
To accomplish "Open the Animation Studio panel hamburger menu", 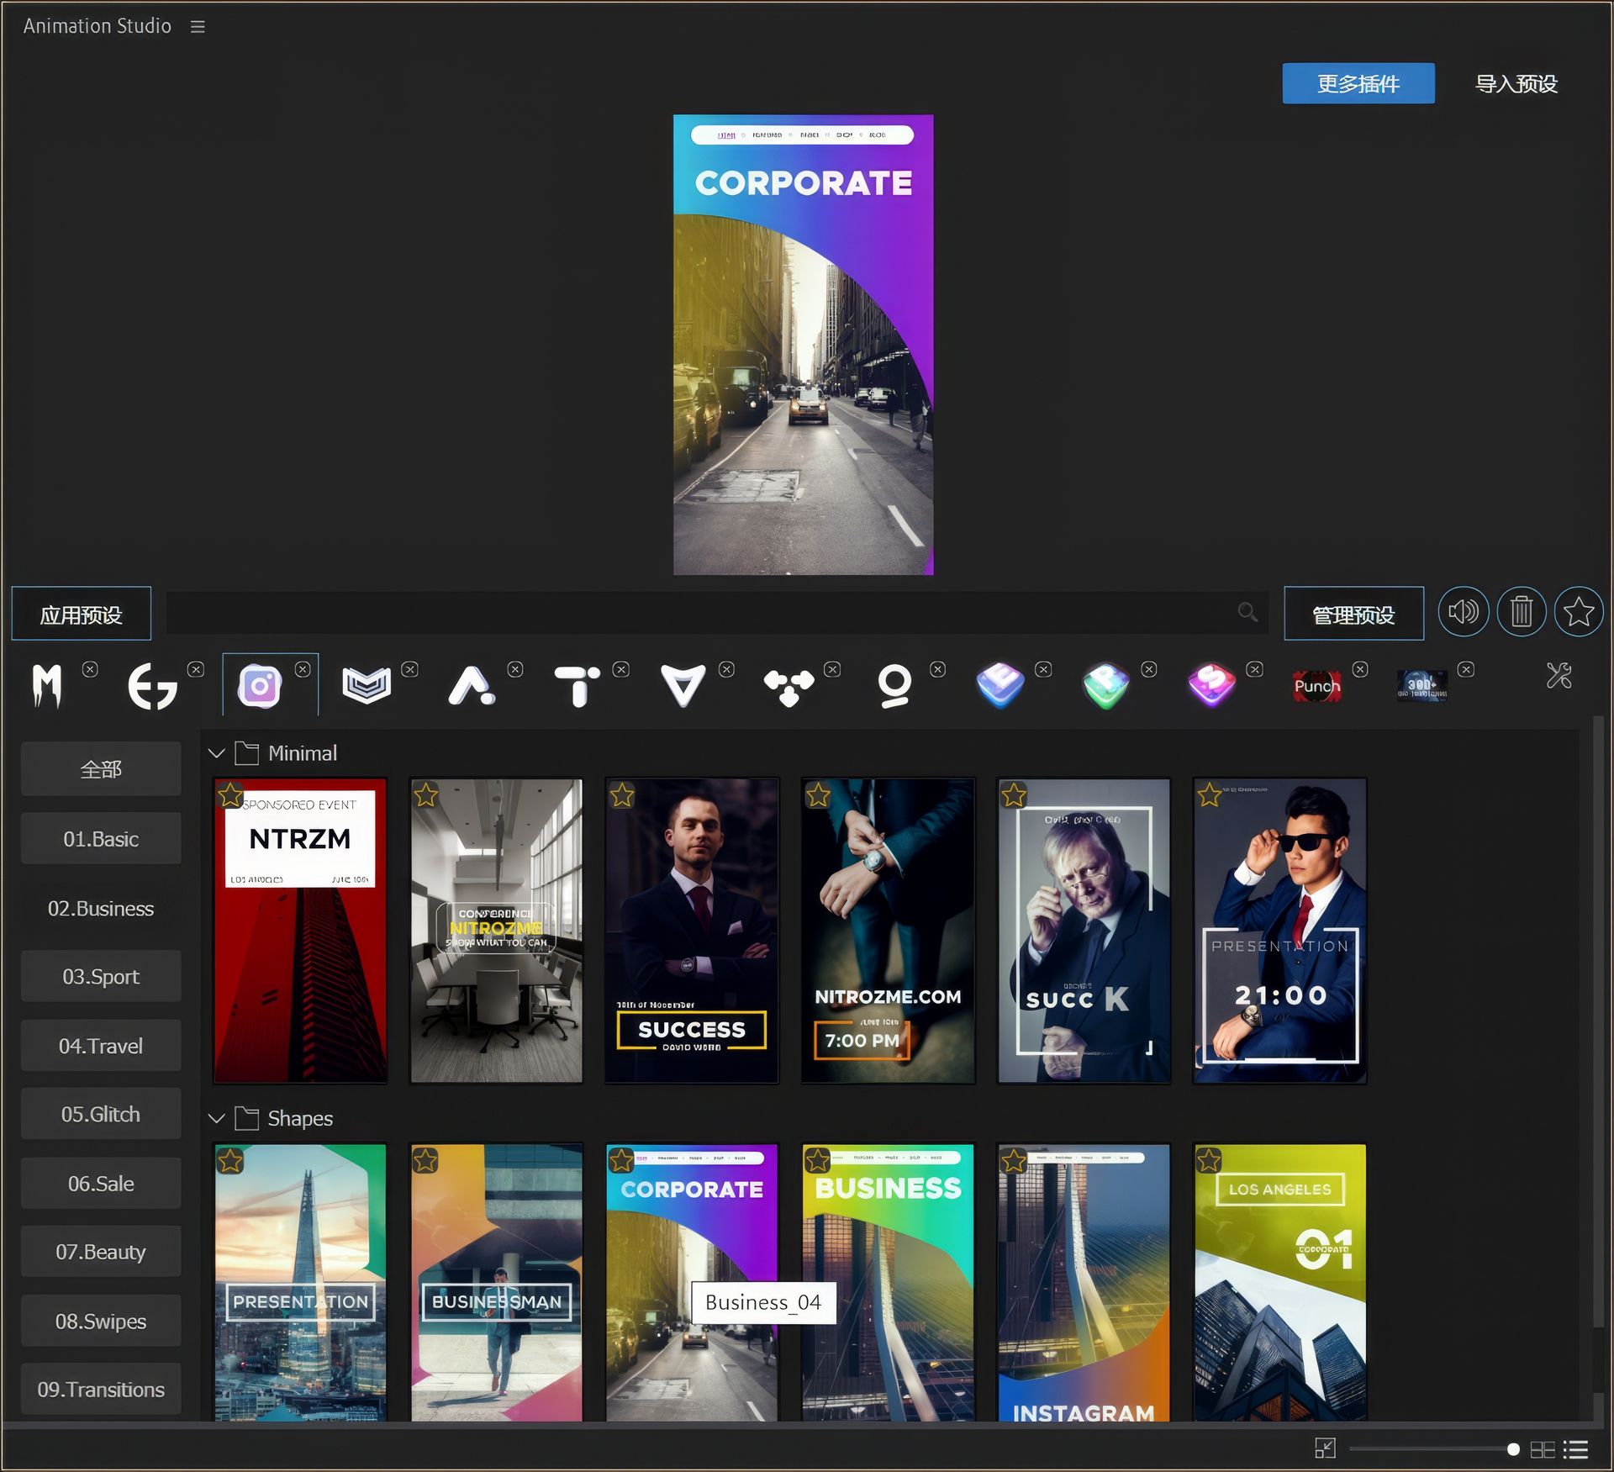I will pyautogui.click(x=198, y=27).
